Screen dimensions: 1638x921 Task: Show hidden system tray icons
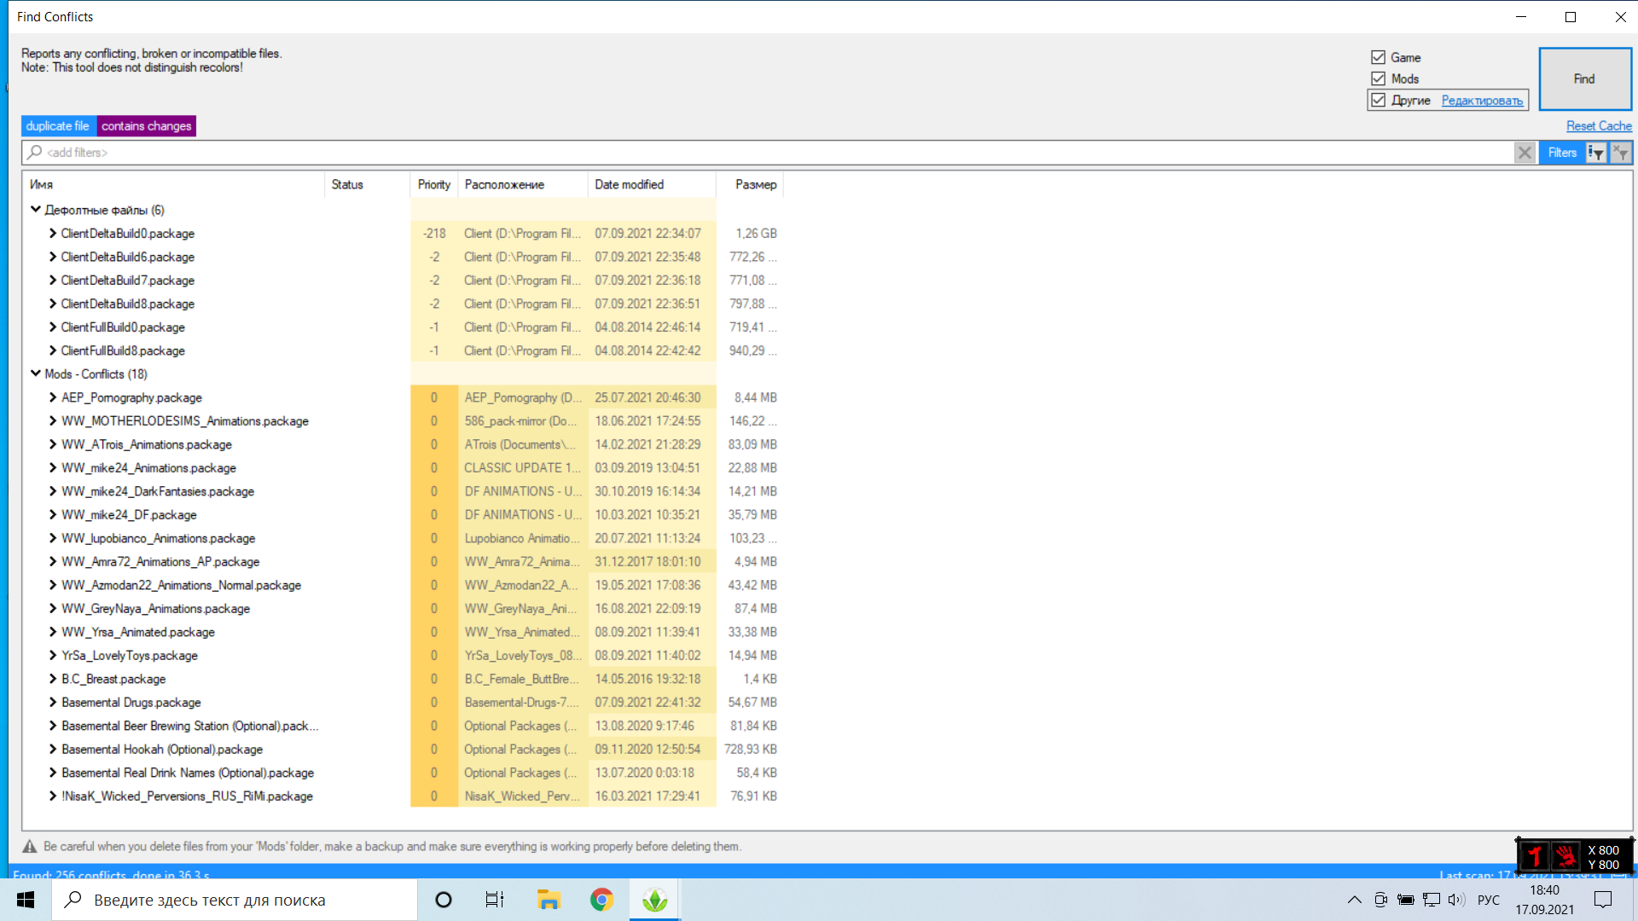point(1354,900)
